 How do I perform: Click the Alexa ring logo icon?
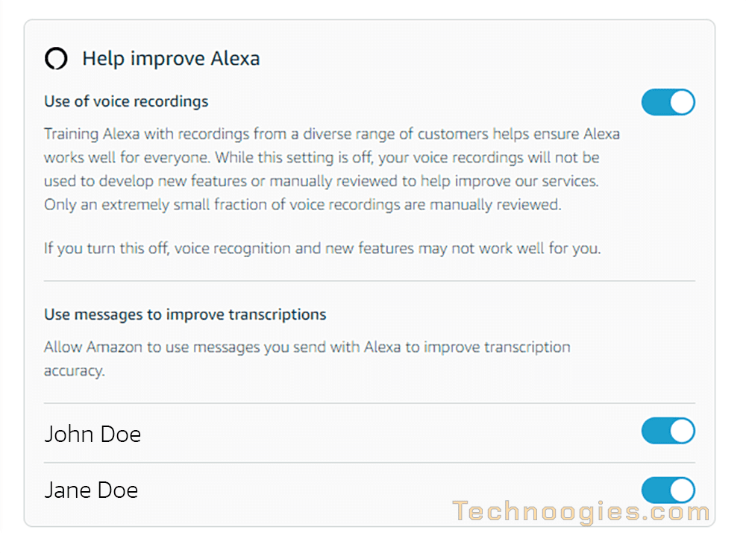(x=56, y=59)
